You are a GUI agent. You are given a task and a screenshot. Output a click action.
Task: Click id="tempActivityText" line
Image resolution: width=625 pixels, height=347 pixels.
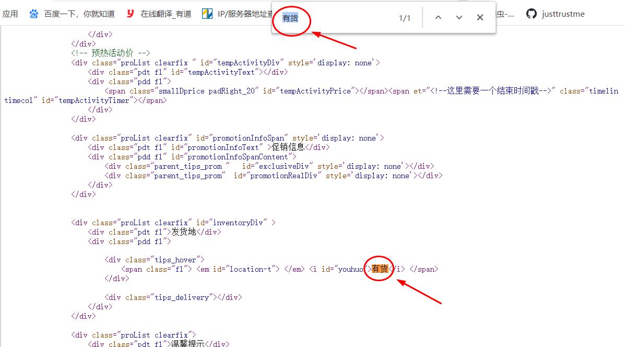[188, 72]
